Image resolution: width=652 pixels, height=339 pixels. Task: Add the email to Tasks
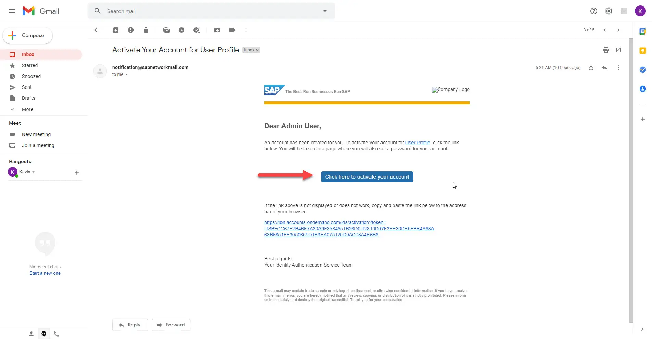(x=197, y=30)
